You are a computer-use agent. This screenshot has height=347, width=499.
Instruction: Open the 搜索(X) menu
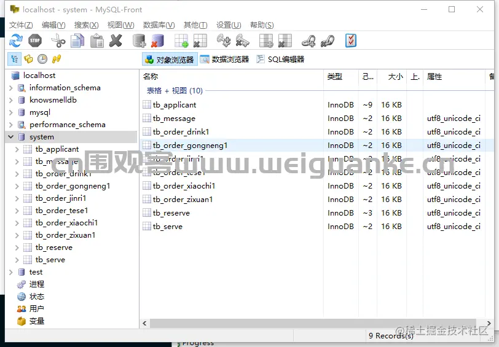coord(86,25)
